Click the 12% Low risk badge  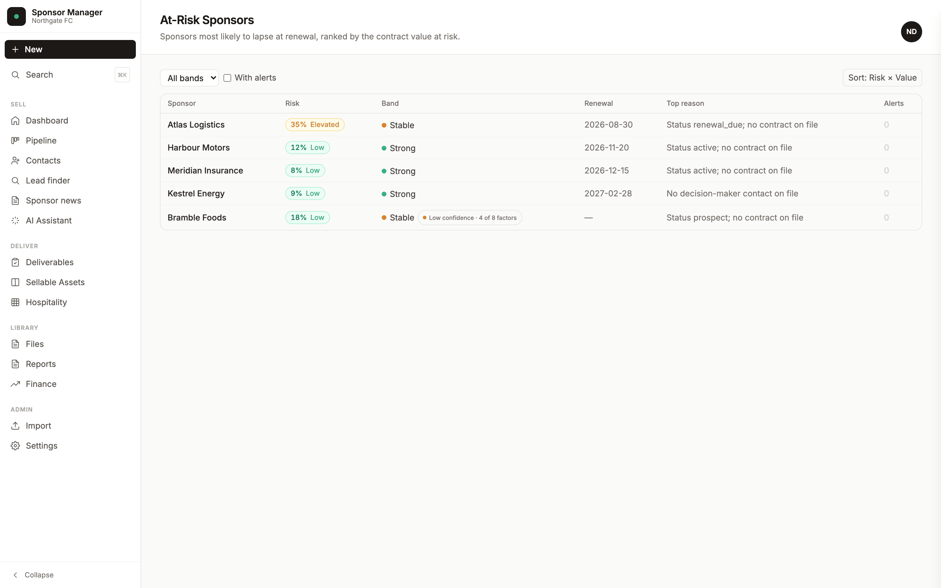[307, 148]
